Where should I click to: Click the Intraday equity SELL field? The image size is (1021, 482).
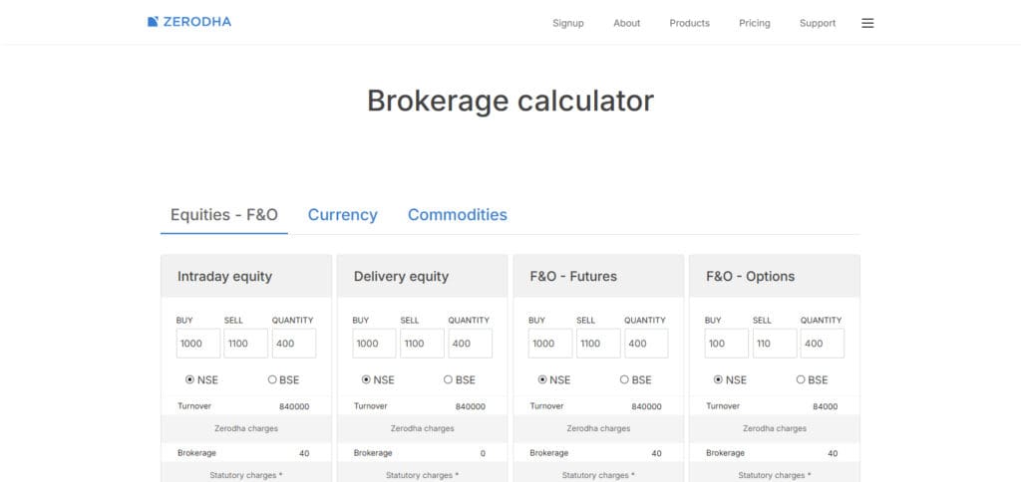(x=246, y=344)
